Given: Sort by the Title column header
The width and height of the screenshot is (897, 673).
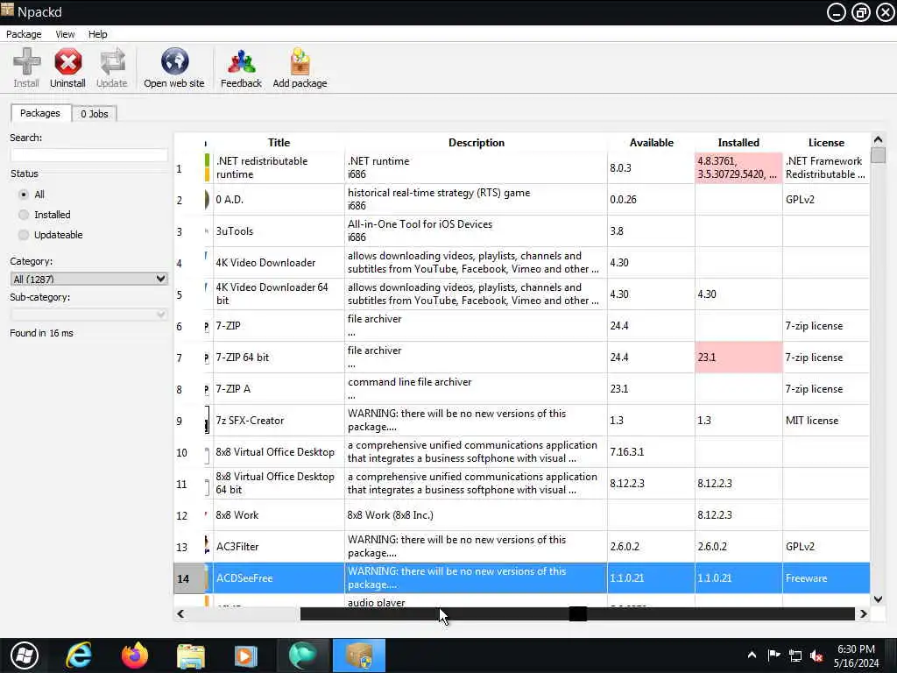Looking at the screenshot, I should coord(279,143).
